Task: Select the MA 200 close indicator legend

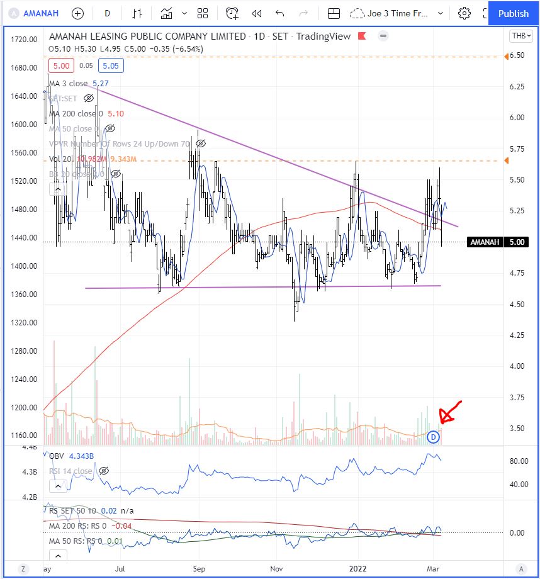Action: click(76, 114)
